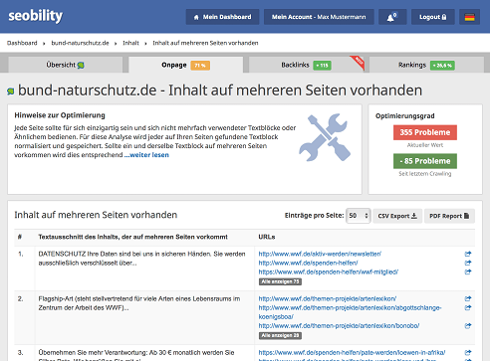Open the wwf.de aktiv-werden/newsletter URL
This screenshot has width=490, height=361.
click(320, 254)
